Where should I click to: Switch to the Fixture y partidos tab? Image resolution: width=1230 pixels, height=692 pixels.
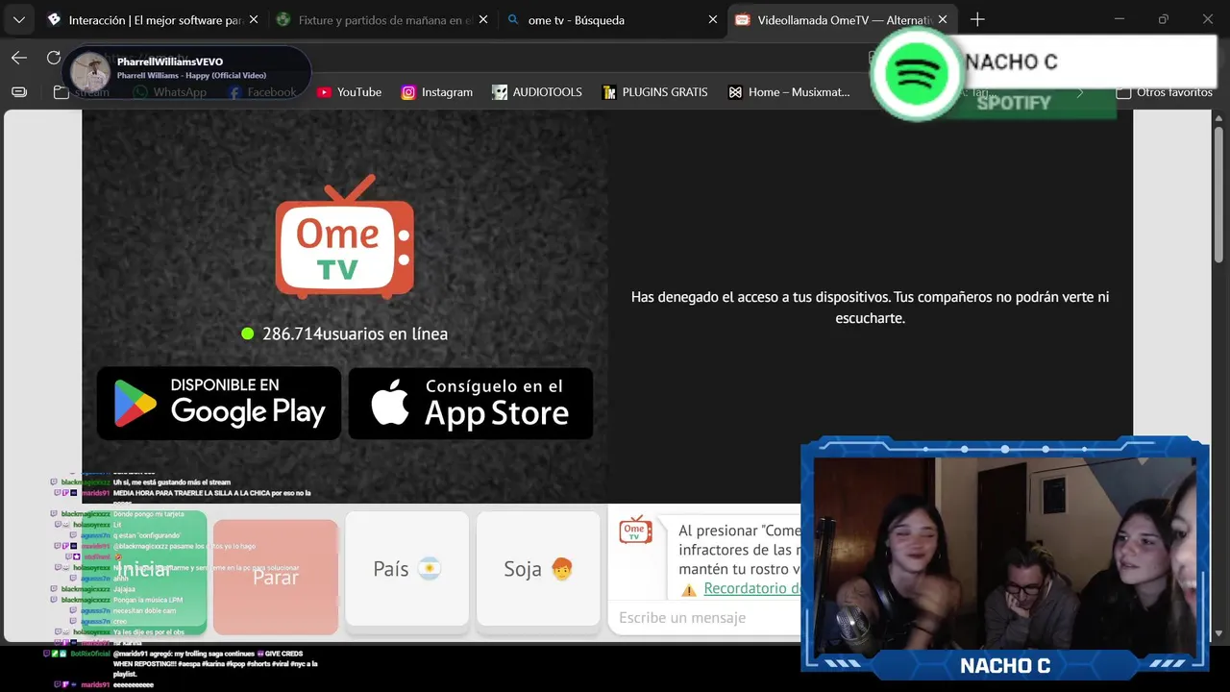(382, 19)
